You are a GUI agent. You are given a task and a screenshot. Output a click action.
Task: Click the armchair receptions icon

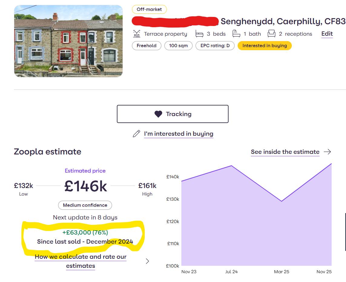pyautogui.click(x=272, y=34)
